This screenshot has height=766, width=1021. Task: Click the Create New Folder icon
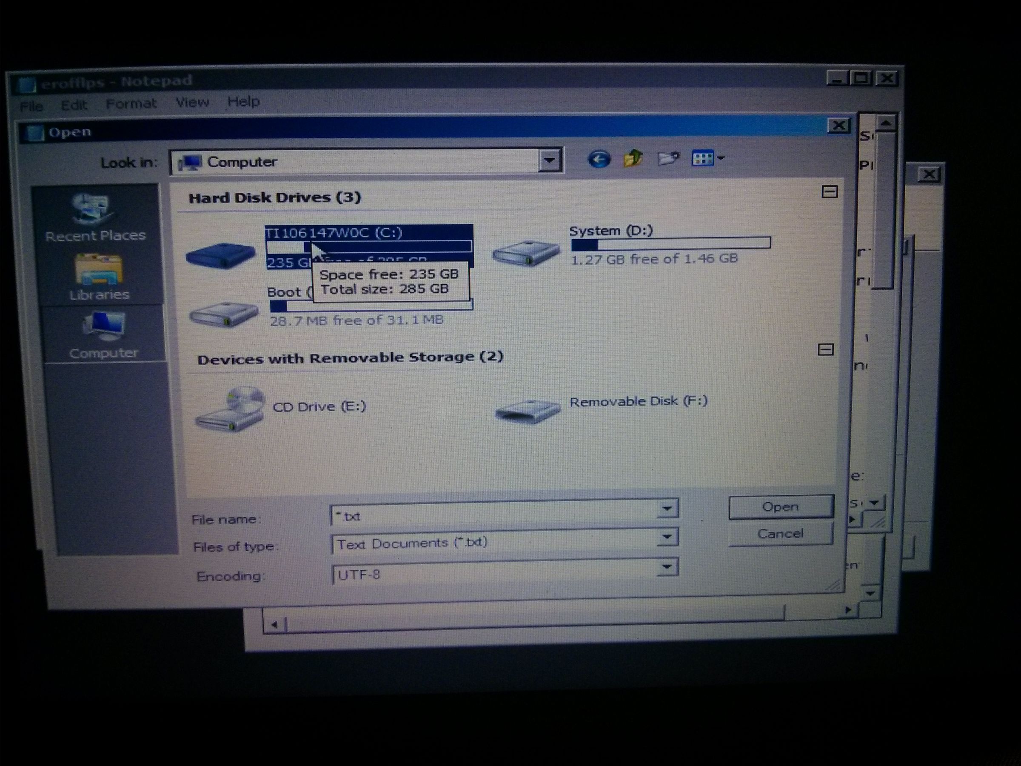click(668, 159)
